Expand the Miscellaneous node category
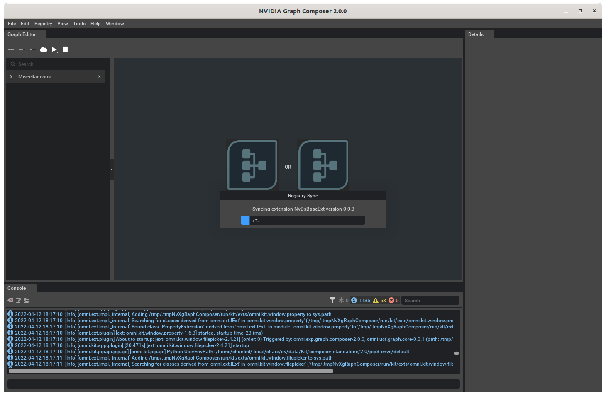 tap(10, 76)
